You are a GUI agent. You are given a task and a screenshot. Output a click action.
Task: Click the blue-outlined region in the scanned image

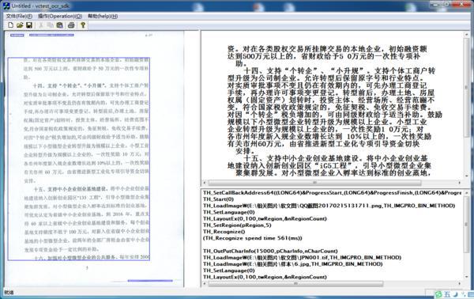click(x=78, y=159)
